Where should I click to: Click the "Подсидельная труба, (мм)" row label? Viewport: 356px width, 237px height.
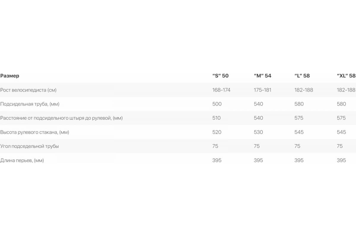30,104
